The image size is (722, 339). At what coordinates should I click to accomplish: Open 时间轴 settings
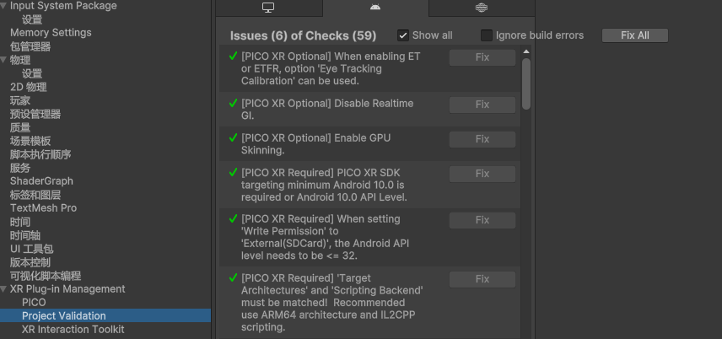25,235
